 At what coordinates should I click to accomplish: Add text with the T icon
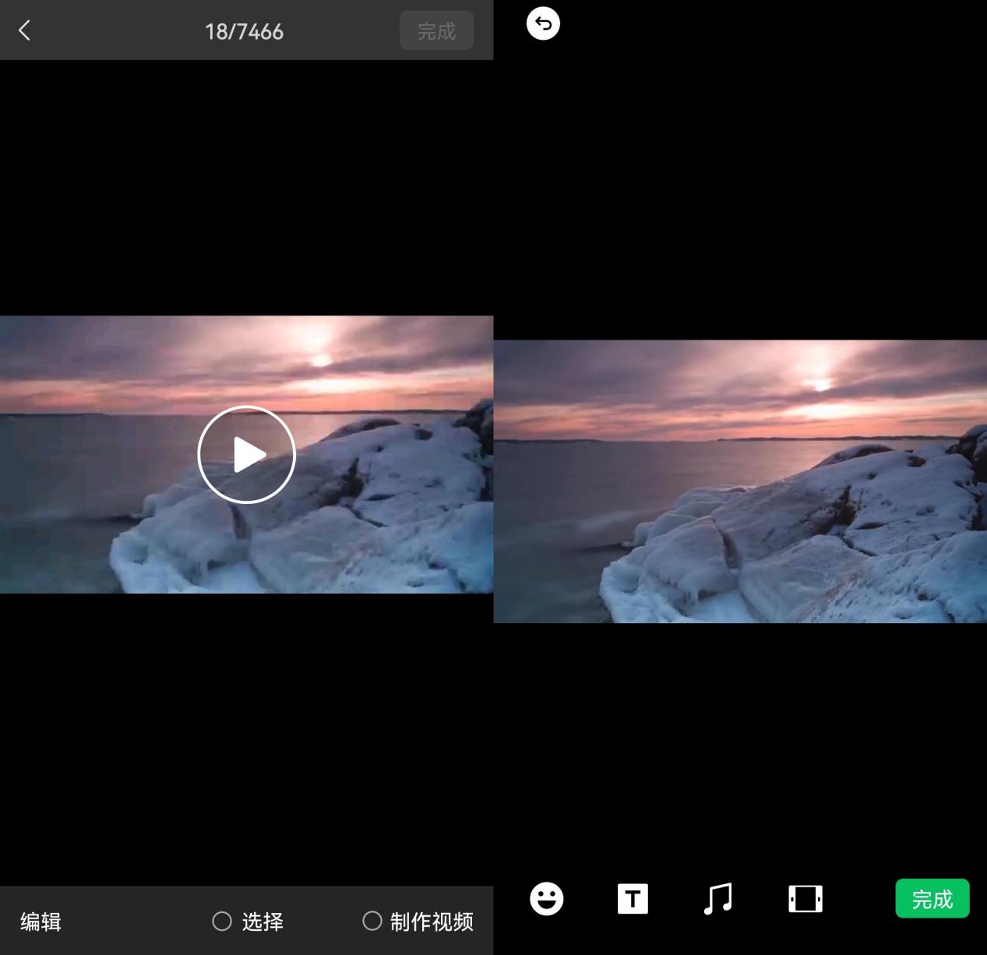[x=633, y=899]
